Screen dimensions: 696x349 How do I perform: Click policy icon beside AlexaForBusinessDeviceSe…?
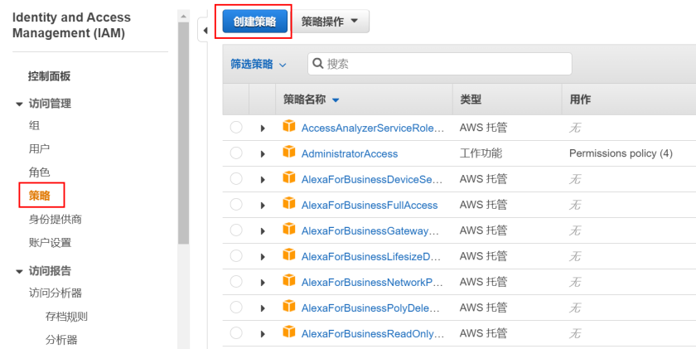(x=289, y=177)
